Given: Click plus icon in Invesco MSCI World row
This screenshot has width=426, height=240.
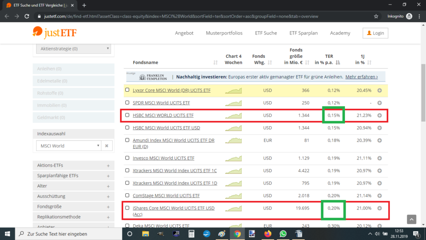Looking at the screenshot, I should 379,158.
